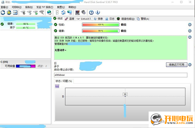Open the disk image window toolbar icon
Viewport: 195px width, 128px height.
[x=15, y=12]
